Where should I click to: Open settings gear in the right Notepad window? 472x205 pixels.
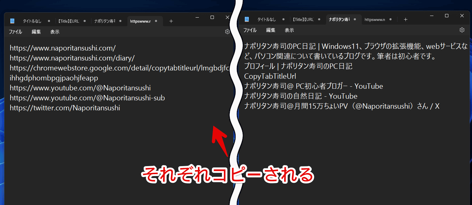click(x=462, y=30)
